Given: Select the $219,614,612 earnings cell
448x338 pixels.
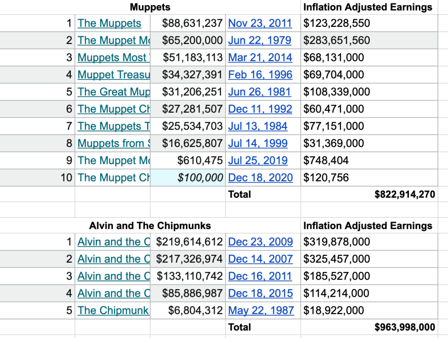Looking at the screenshot, I should (x=189, y=242).
